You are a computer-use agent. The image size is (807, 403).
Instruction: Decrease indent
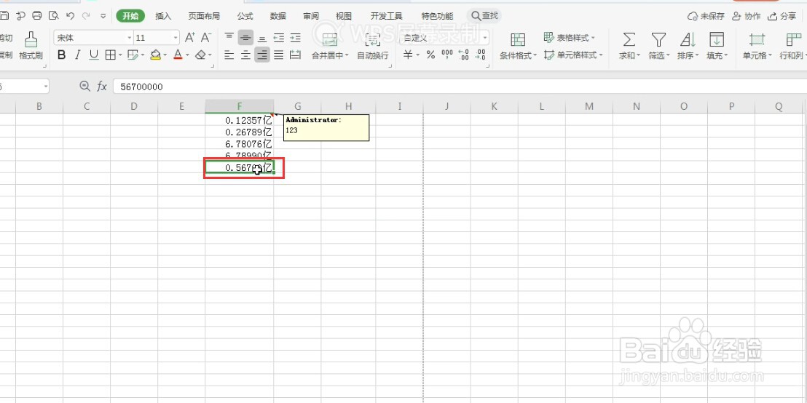click(279, 38)
